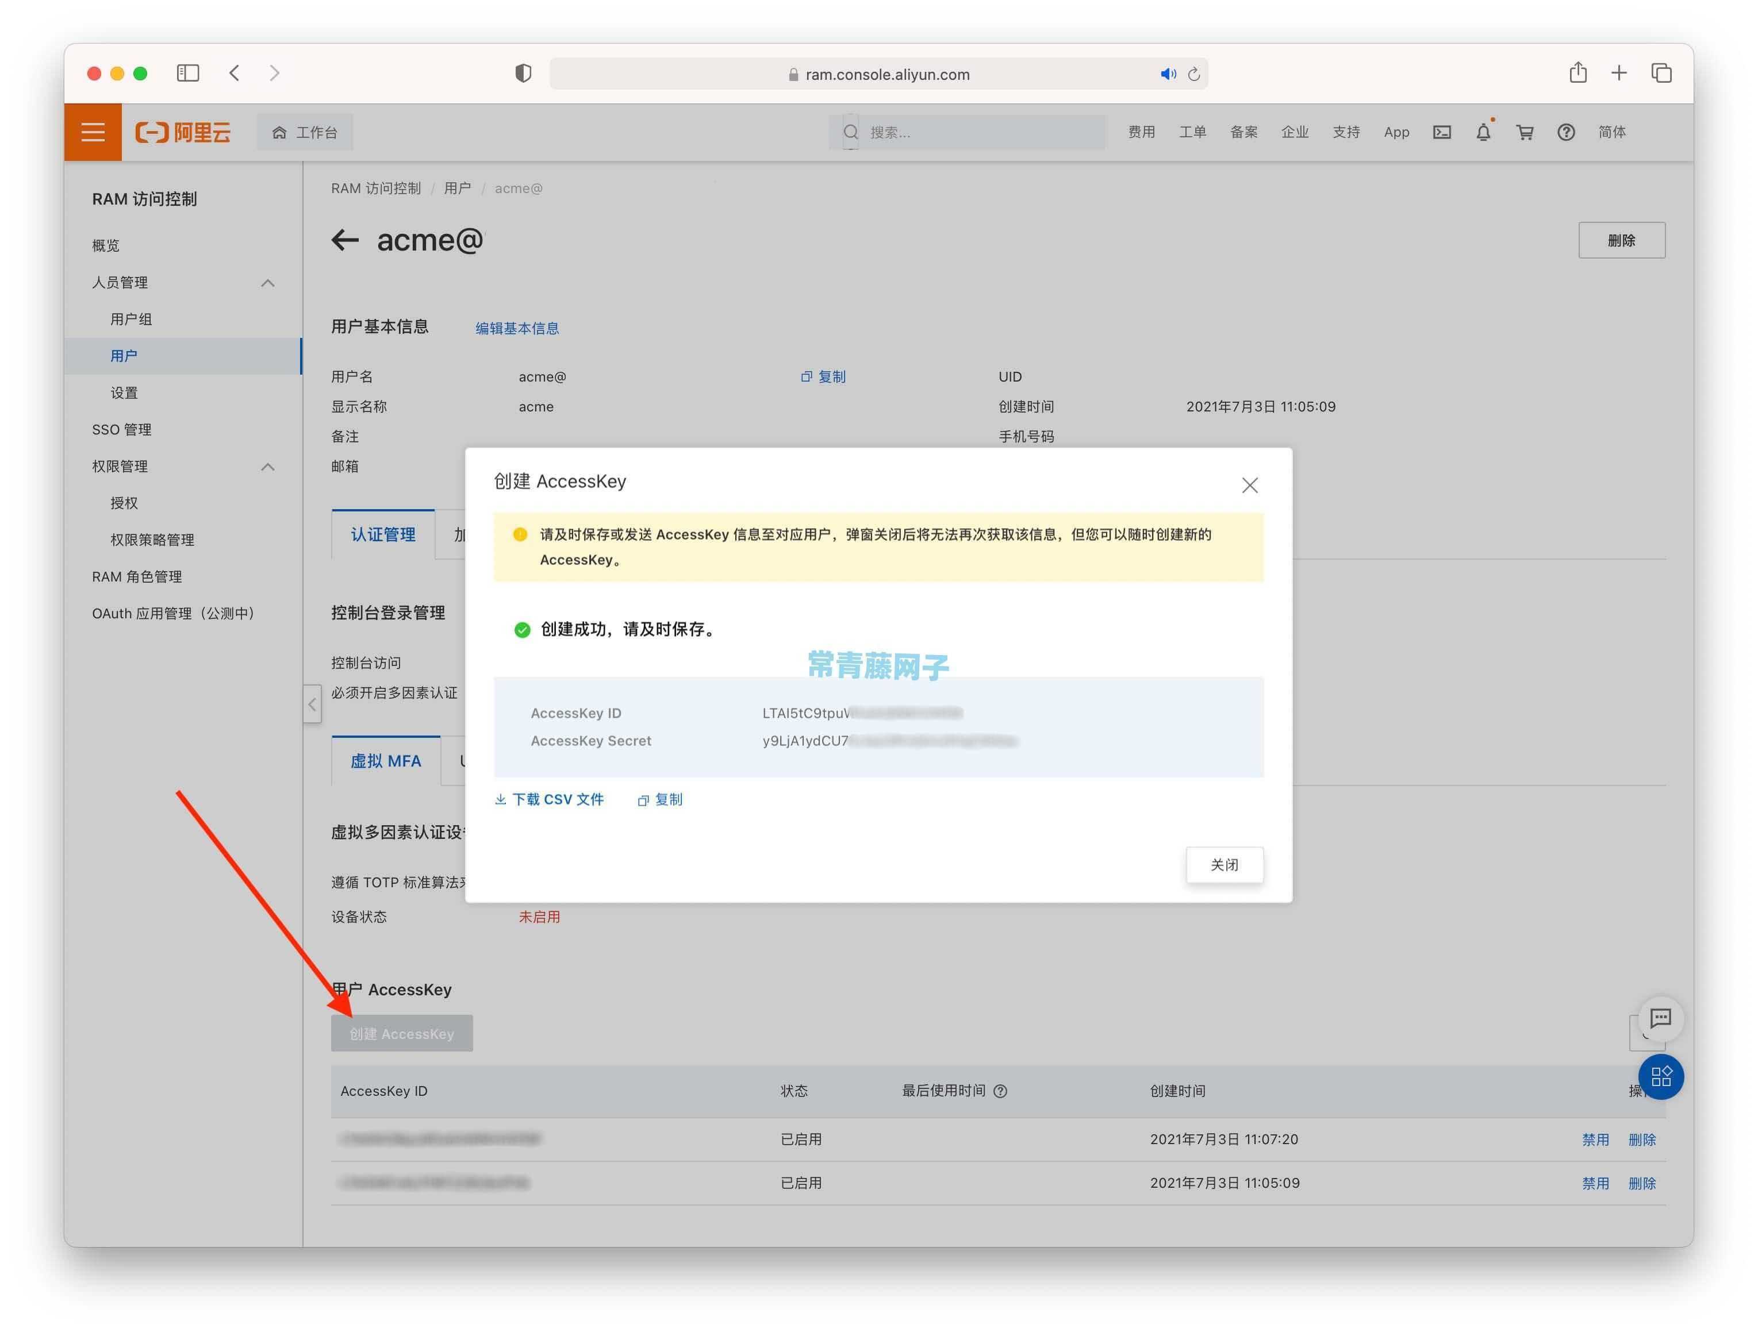
Task: Copy the username with 复制
Action: click(x=823, y=376)
